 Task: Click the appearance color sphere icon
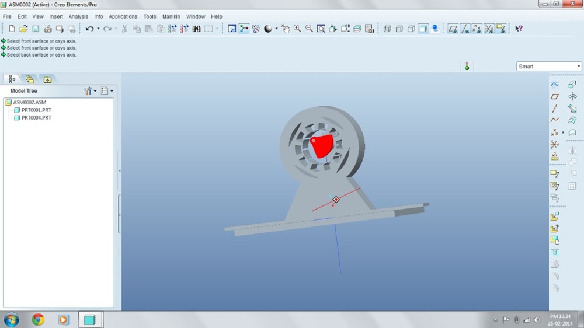[x=268, y=29]
